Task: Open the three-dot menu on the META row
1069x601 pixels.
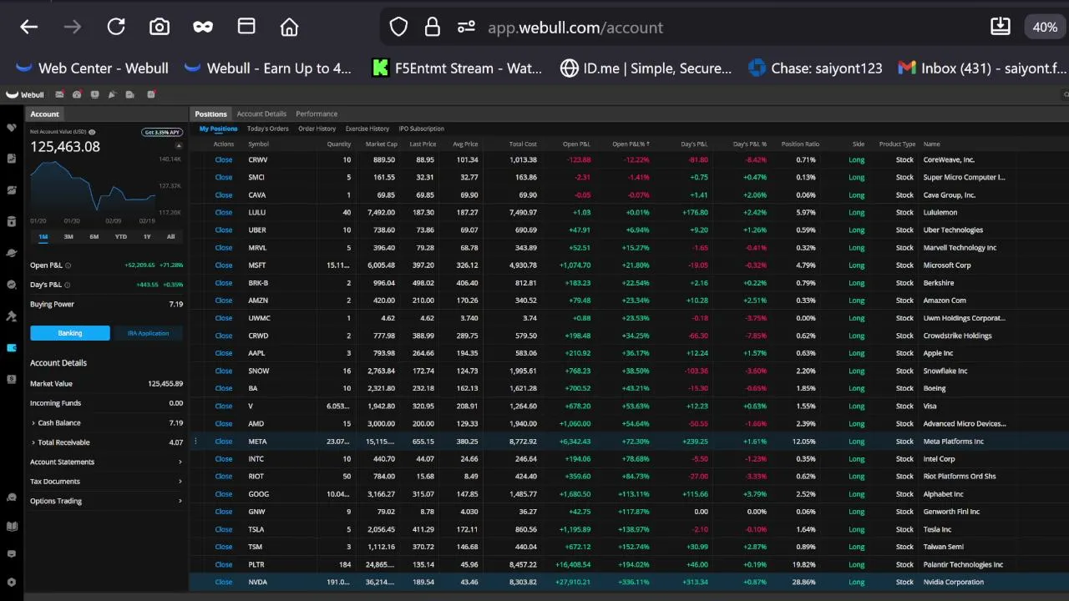Action: tap(195, 442)
